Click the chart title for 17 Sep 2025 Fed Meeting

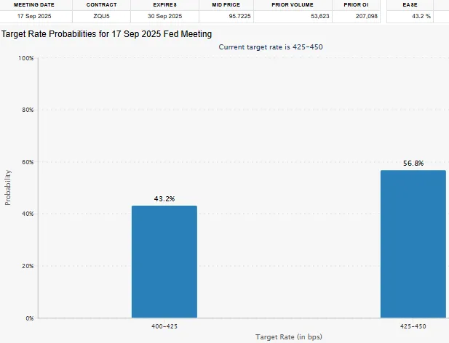[x=107, y=33]
